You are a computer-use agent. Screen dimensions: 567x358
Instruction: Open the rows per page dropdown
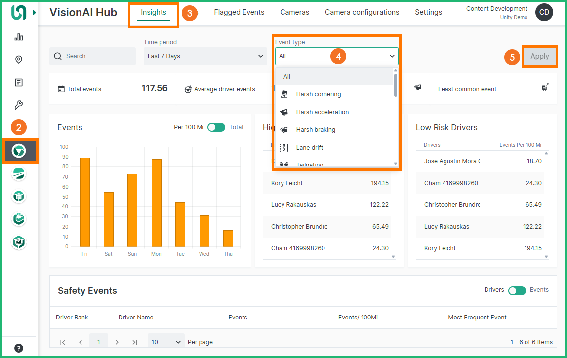[x=166, y=342]
